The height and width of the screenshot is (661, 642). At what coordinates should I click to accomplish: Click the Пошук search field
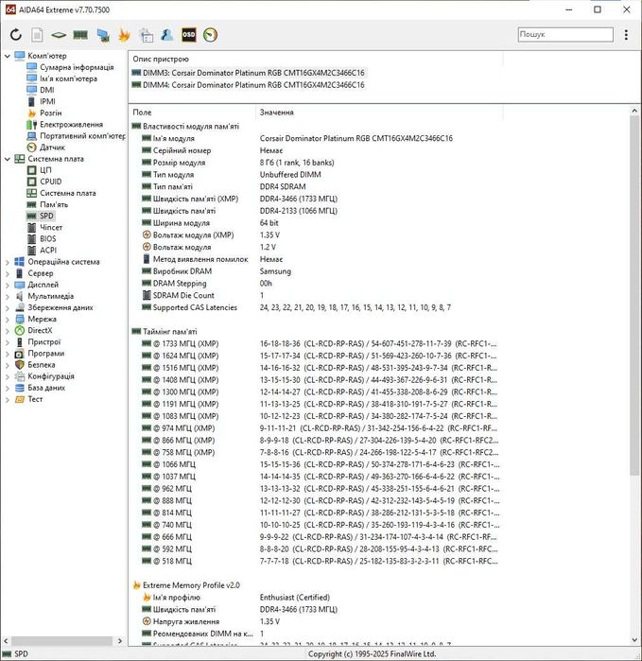tap(565, 34)
